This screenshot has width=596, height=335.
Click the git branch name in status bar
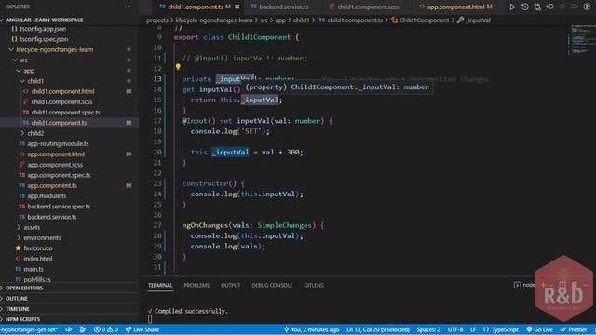[29, 329]
